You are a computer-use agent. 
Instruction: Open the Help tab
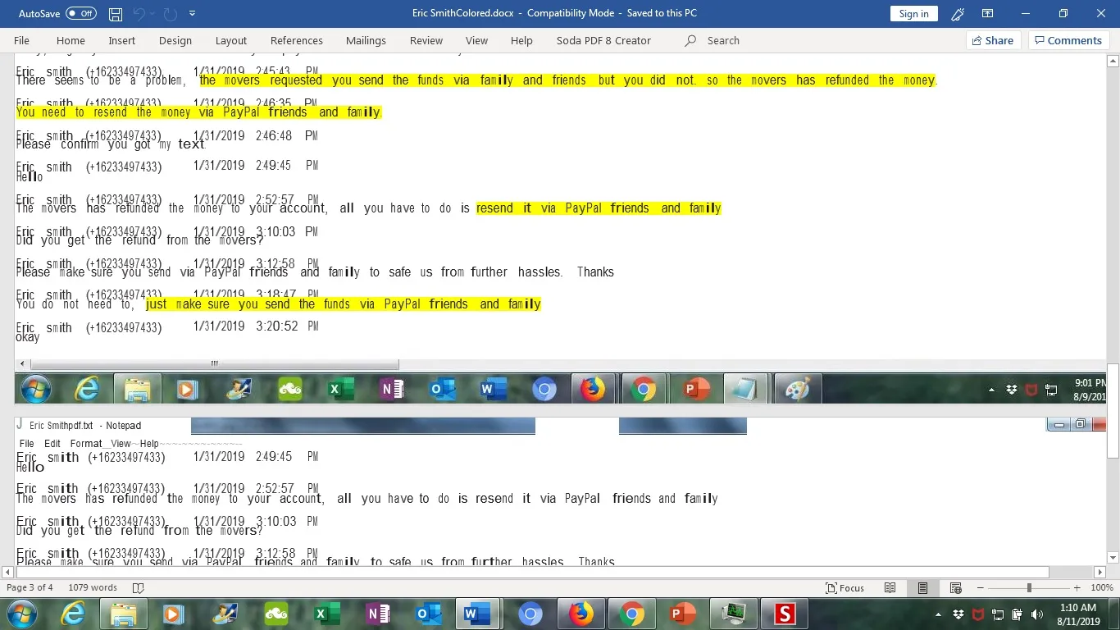click(521, 40)
